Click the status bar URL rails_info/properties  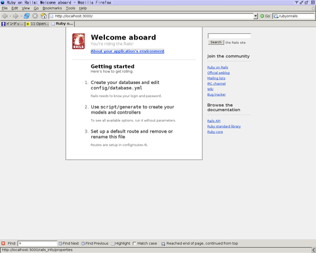pyautogui.click(x=37, y=250)
